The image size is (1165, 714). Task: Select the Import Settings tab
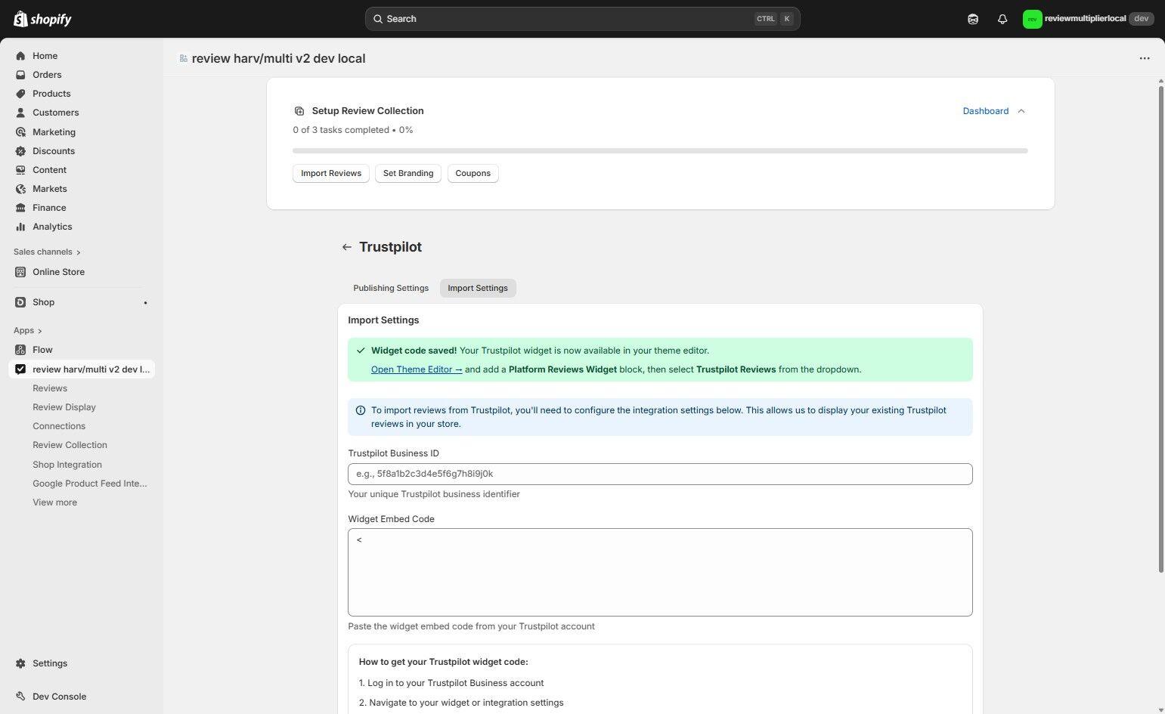click(x=478, y=288)
